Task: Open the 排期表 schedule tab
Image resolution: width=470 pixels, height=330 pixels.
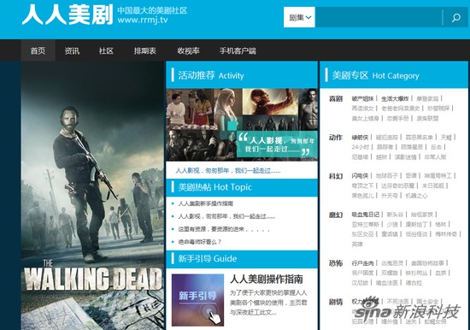Action: point(145,50)
